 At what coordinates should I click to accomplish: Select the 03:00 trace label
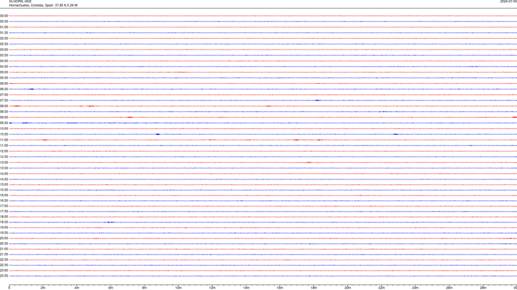[x=4, y=49]
